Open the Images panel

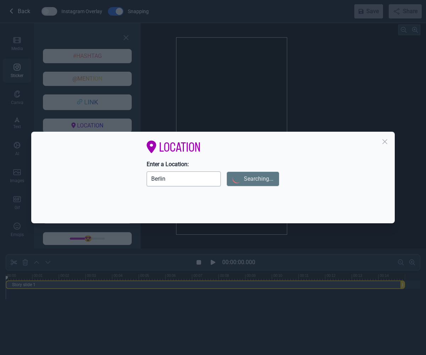(x=17, y=175)
